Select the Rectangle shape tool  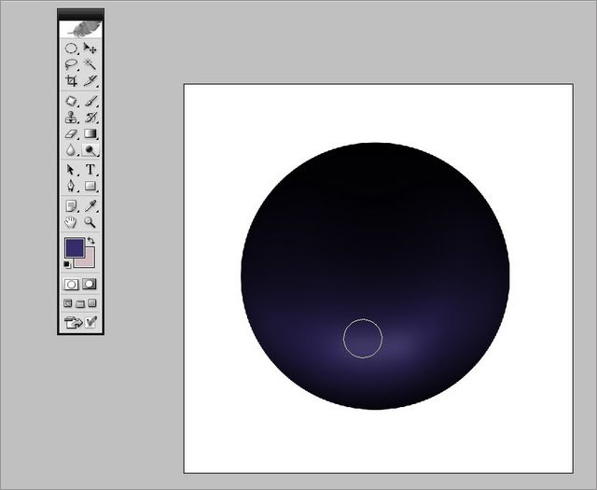(x=90, y=186)
